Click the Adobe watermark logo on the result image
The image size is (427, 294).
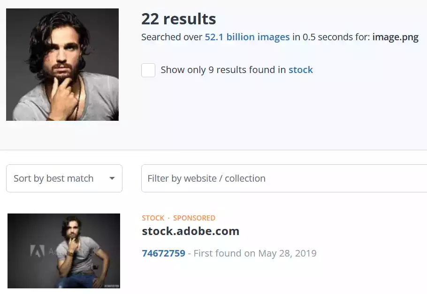click(x=38, y=251)
